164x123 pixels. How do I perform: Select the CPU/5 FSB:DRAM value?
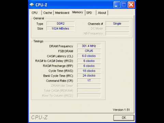click(89, 51)
